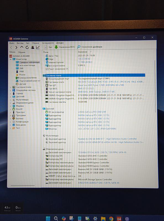Click Оновлення BIOS button
The width and height of the screenshot is (164, 221).
(65, 47)
